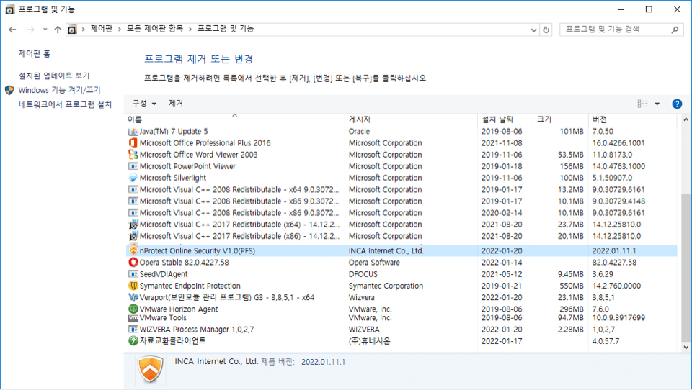This screenshot has width=692, height=390.
Task: Click the Symantec Endpoint Protection shield icon
Action: click(133, 286)
